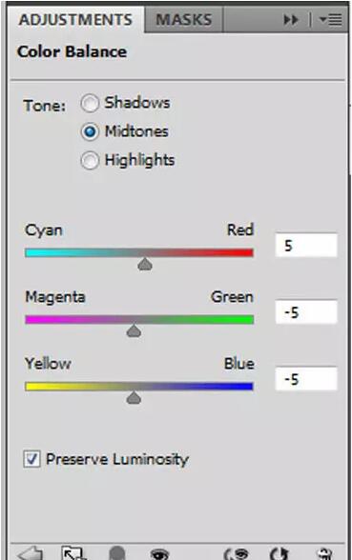This screenshot has height=560, width=352.
Task: Collapse panel with double arrow icon
Action: point(291,20)
